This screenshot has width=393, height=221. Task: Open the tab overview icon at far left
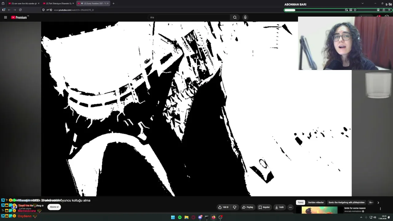click(x=3, y=3)
